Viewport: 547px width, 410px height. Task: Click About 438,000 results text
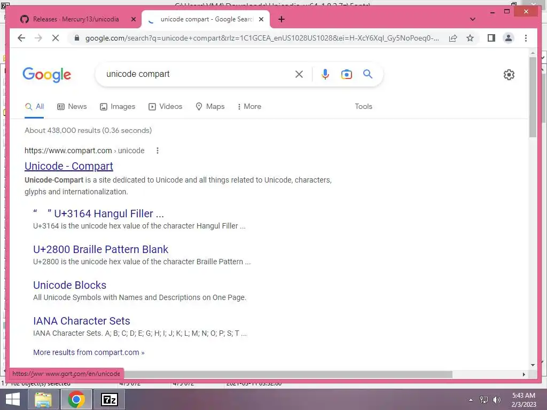88,130
